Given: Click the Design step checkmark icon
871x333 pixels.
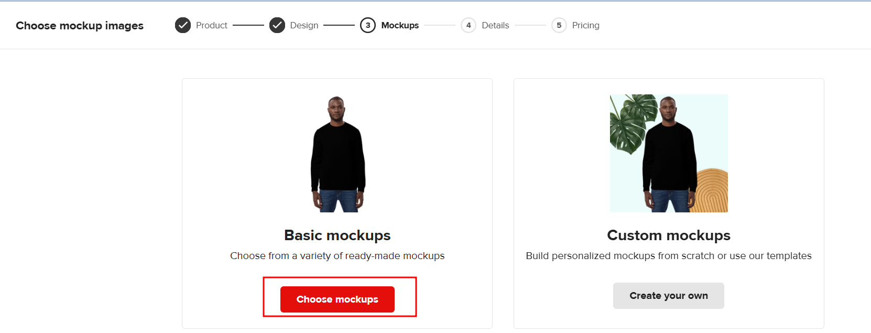Looking at the screenshot, I should tap(277, 25).
